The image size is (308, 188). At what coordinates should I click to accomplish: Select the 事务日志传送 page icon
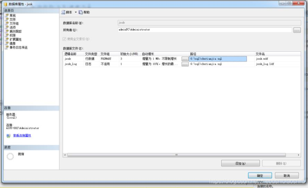7,47
